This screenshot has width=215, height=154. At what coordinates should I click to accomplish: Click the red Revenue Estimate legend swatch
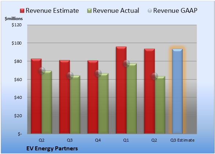point(22,11)
